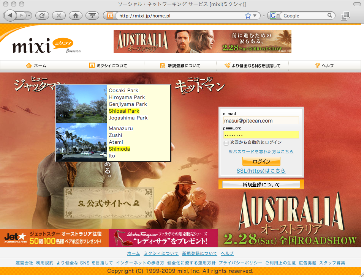Screen dimensions: 364x277
Task: Select Jogashima Park in the popup list
Action: (128, 118)
